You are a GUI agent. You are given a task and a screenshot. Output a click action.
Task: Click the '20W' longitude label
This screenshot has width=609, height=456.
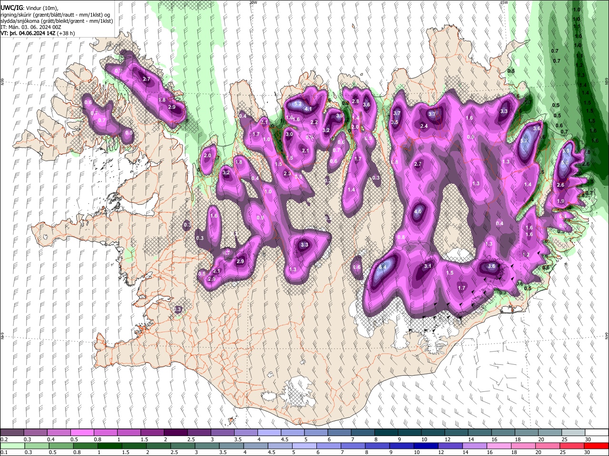click(x=253, y=2)
